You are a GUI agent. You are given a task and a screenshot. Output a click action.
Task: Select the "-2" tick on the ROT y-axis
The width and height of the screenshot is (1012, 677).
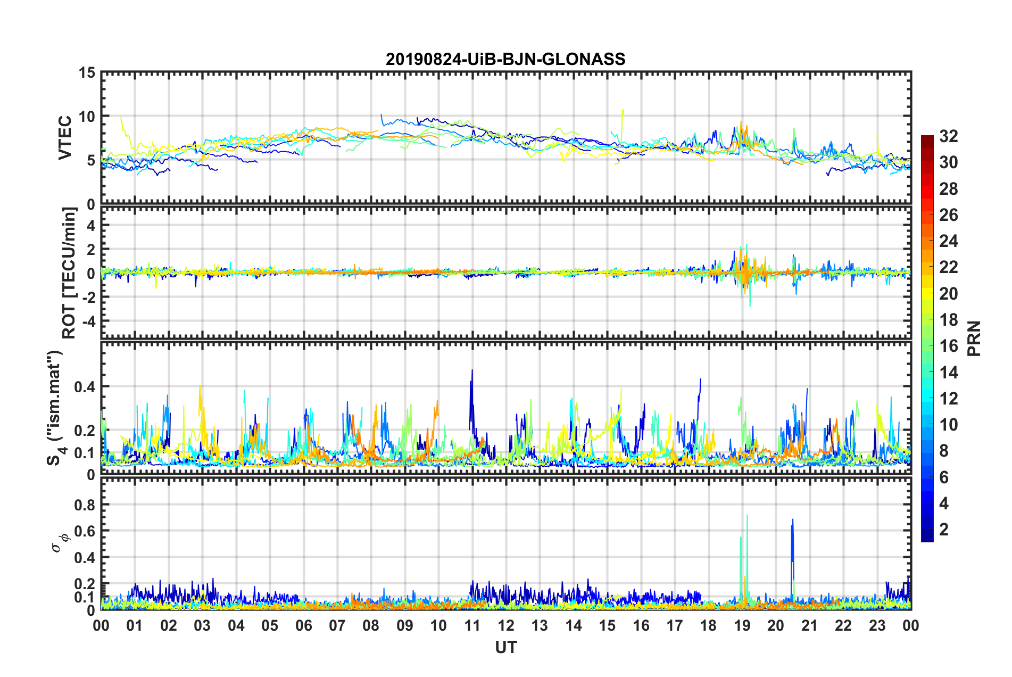[x=88, y=297]
